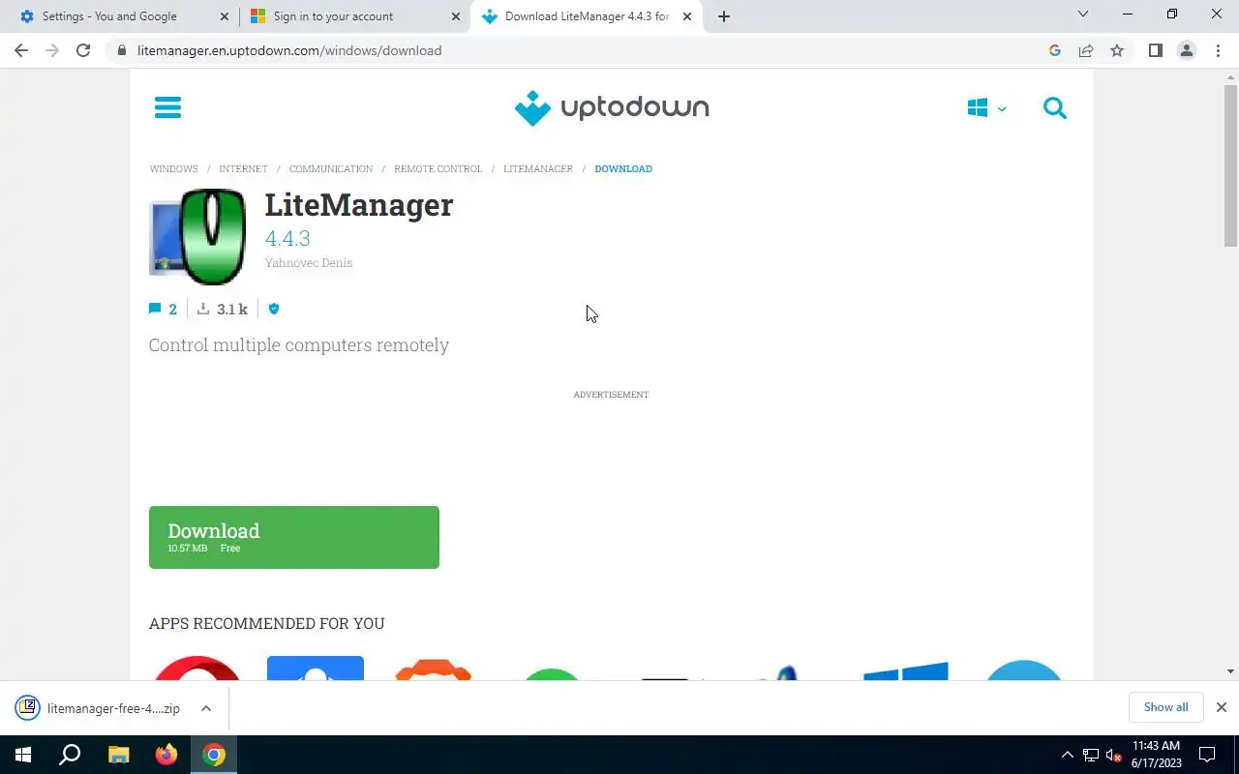Launch Firefox from taskbar
Image resolution: width=1239 pixels, height=774 pixels.
click(x=166, y=755)
